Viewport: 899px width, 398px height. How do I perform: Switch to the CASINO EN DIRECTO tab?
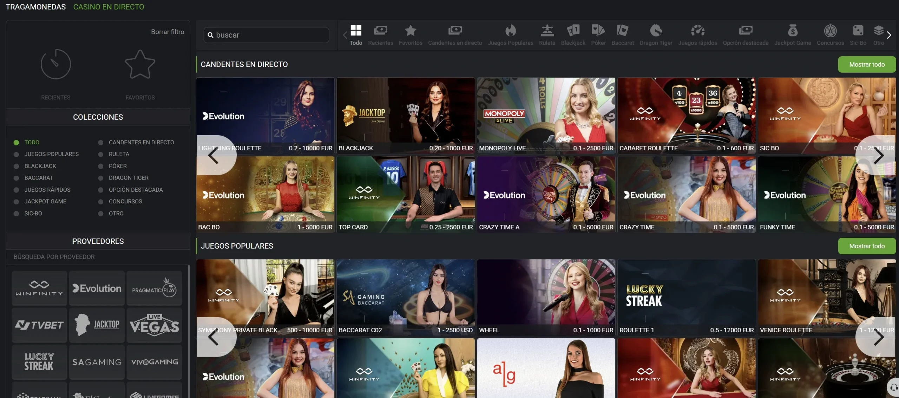(x=109, y=7)
